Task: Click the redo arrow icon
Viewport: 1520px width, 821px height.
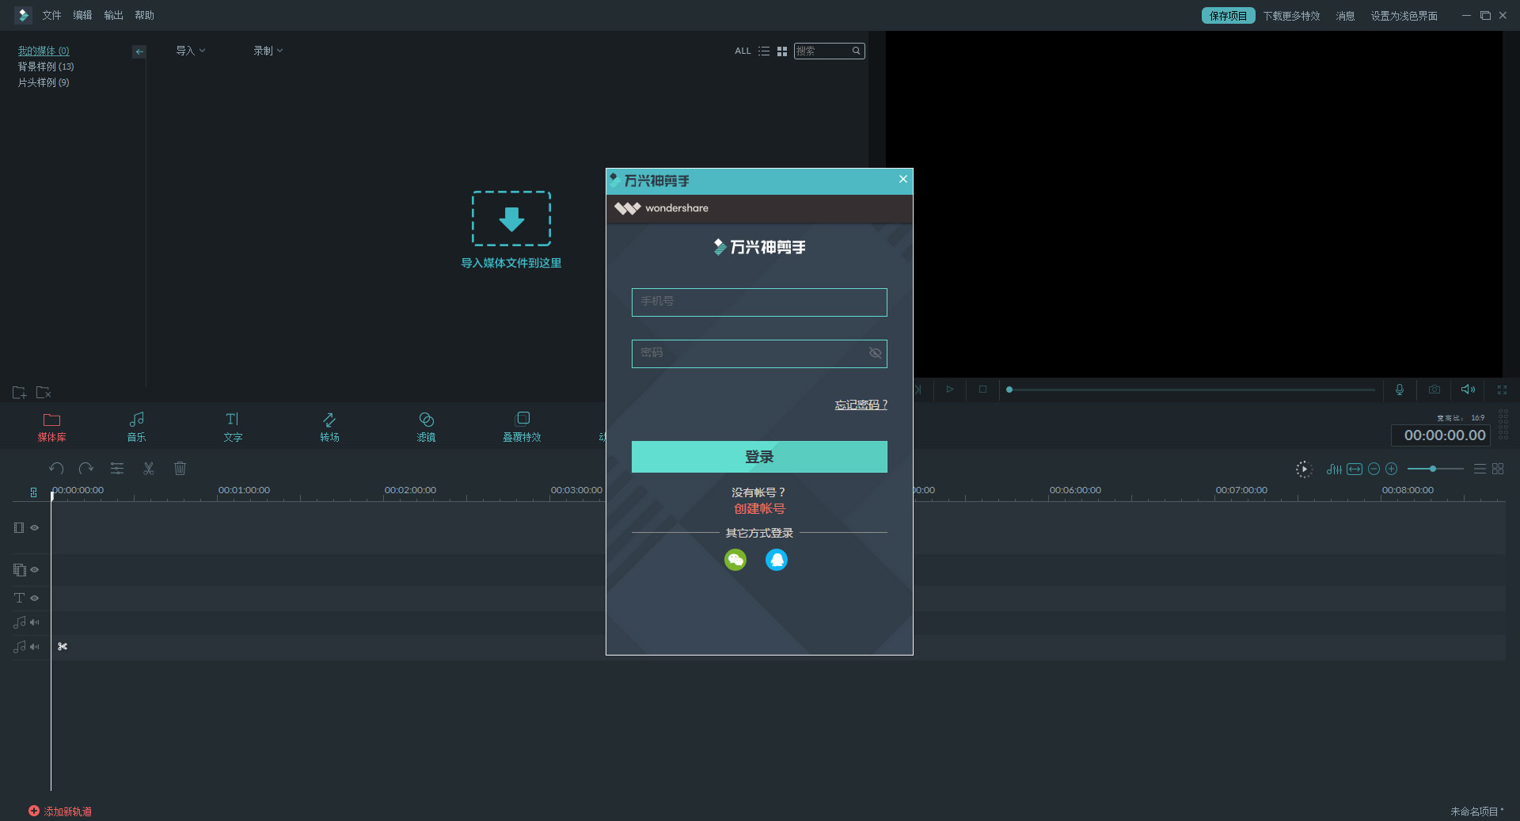Action: (x=86, y=468)
